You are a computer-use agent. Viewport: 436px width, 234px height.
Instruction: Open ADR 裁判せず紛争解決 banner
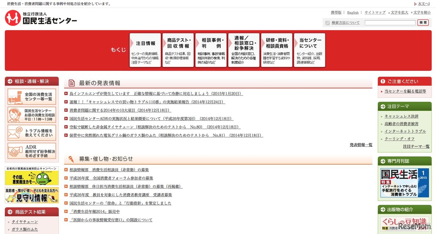tap(32, 151)
